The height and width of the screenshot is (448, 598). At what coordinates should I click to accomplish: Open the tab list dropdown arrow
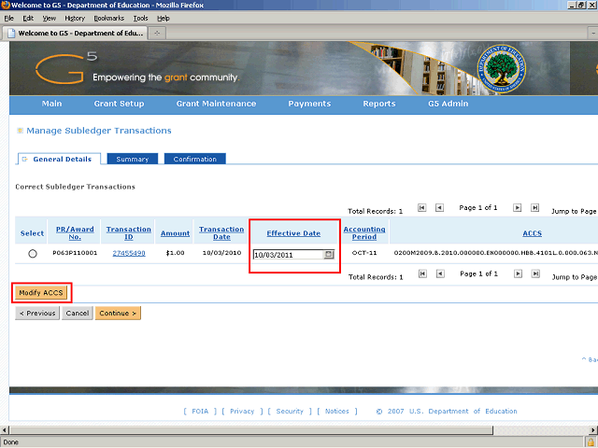point(592,34)
